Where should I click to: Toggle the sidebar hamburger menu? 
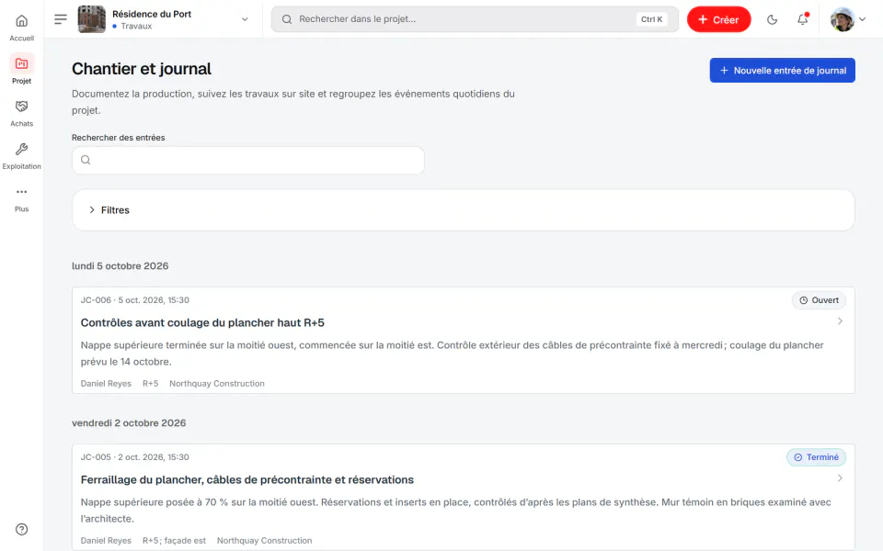61,19
